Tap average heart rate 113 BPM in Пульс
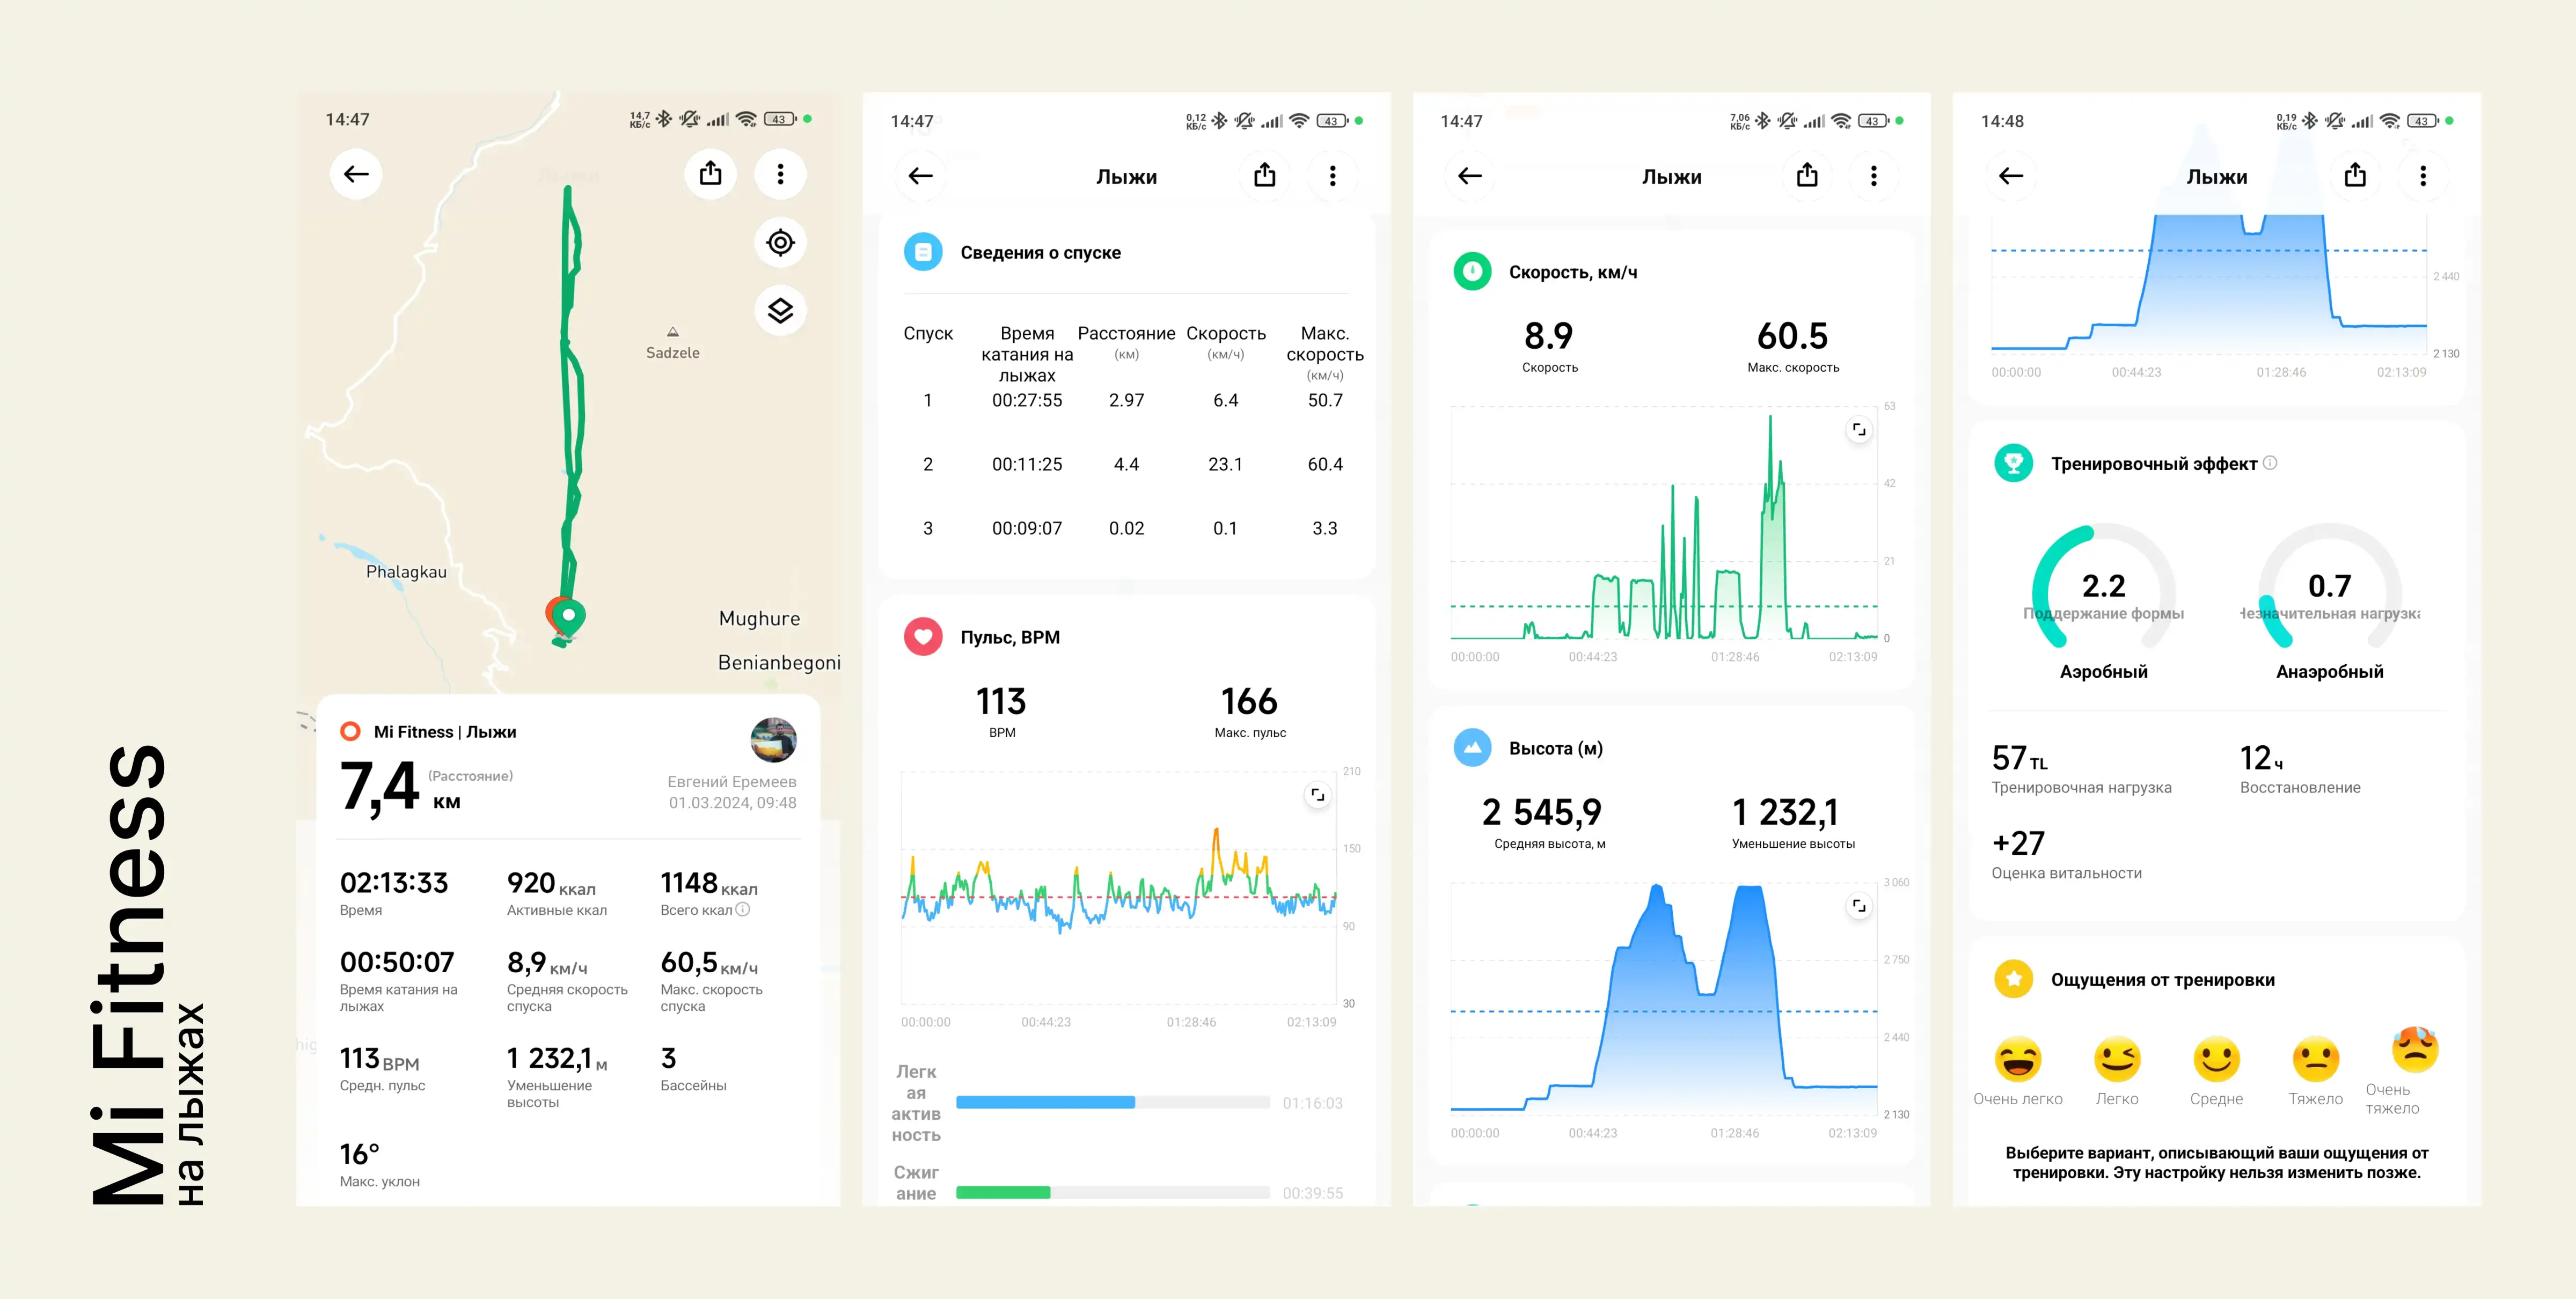This screenshot has height=1299, width=2576. (x=1001, y=702)
